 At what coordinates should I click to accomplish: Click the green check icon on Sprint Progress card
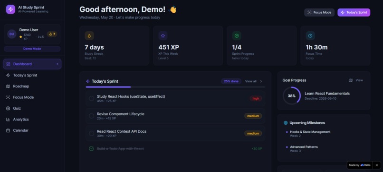[237, 36]
